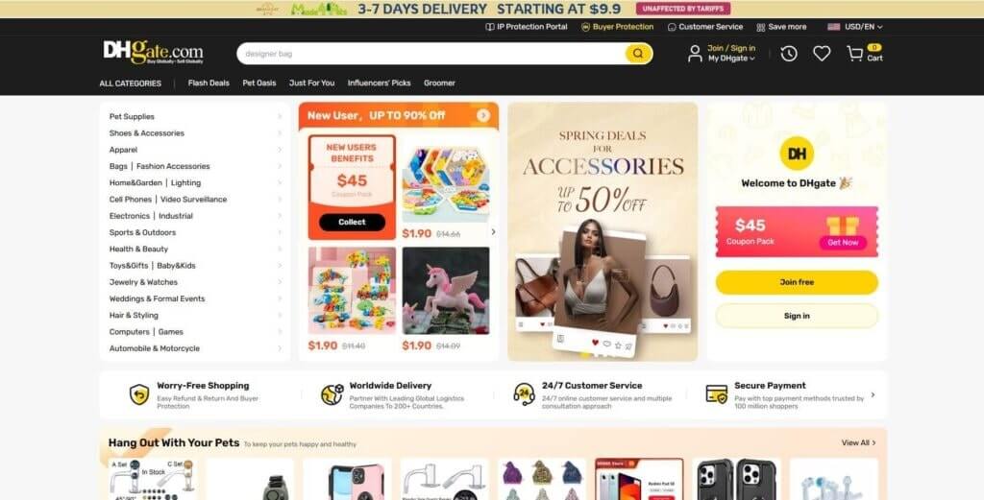
Task: Click the Join free button
Action: click(x=797, y=282)
